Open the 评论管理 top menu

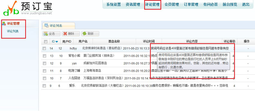(x=152, y=4)
